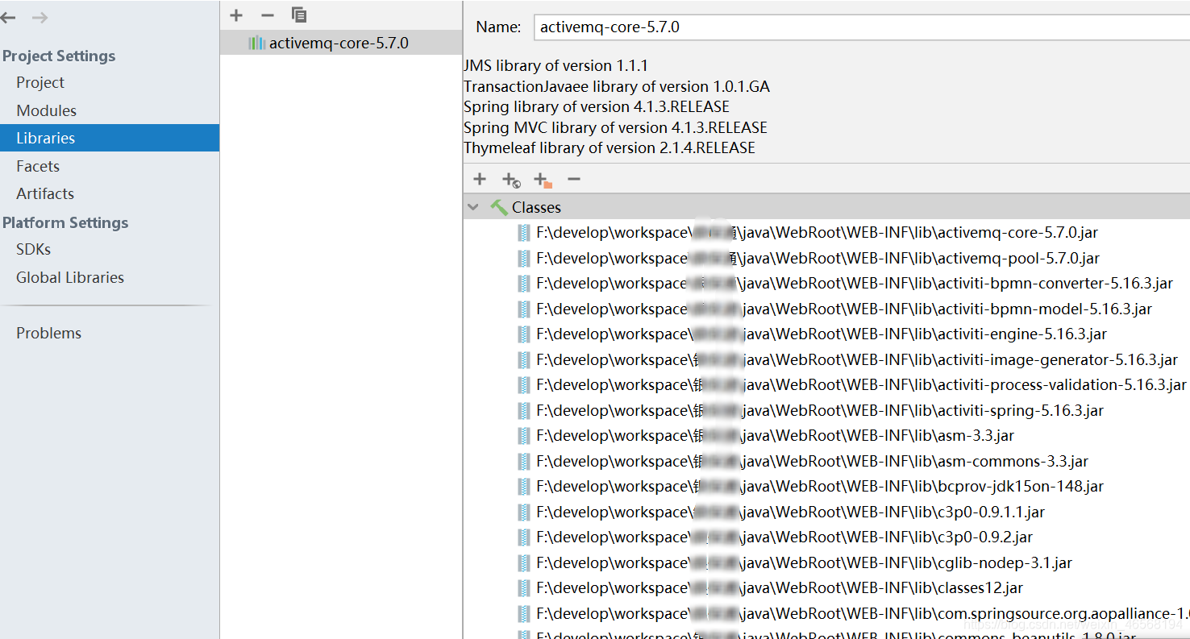Click jar icon of activemq-pool-5.7.0.jar

[x=525, y=259]
